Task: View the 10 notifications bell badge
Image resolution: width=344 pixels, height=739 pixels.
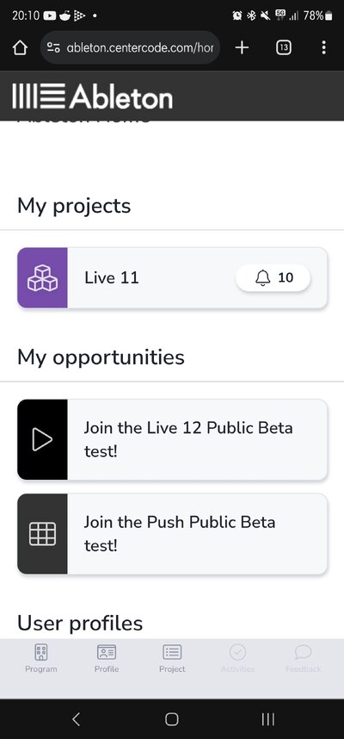Action: 273,277
